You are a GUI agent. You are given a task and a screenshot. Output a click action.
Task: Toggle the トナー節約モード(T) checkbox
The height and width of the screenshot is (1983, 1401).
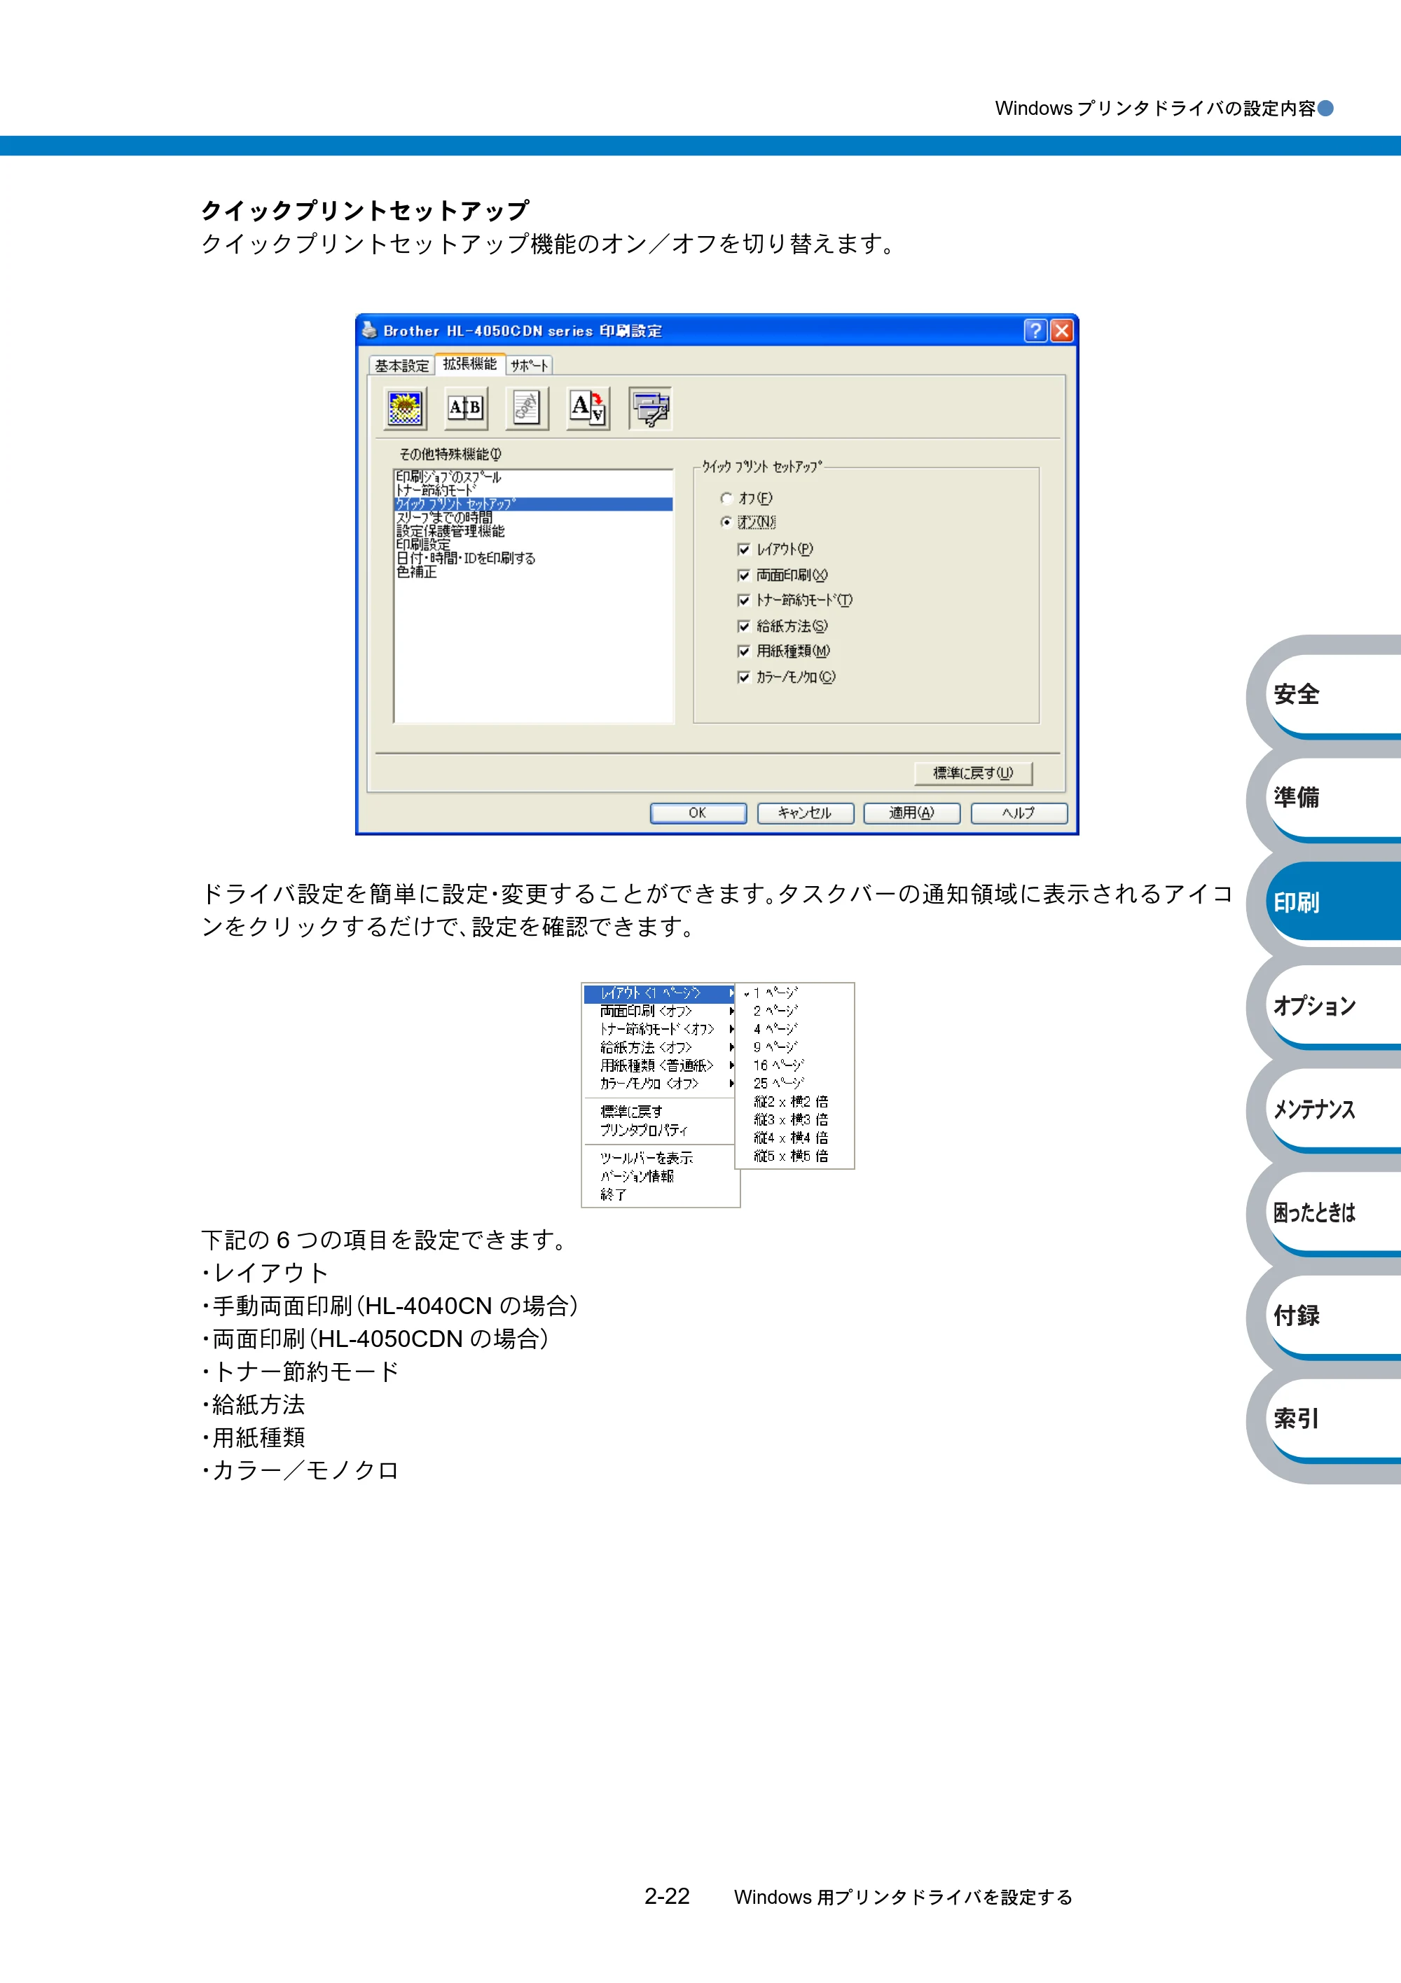(x=744, y=600)
